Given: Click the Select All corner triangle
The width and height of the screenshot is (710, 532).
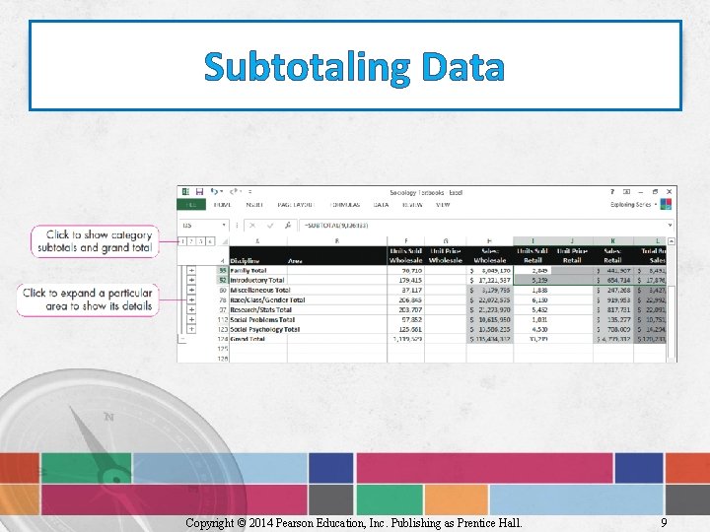Looking at the screenshot, I should click(x=224, y=241).
